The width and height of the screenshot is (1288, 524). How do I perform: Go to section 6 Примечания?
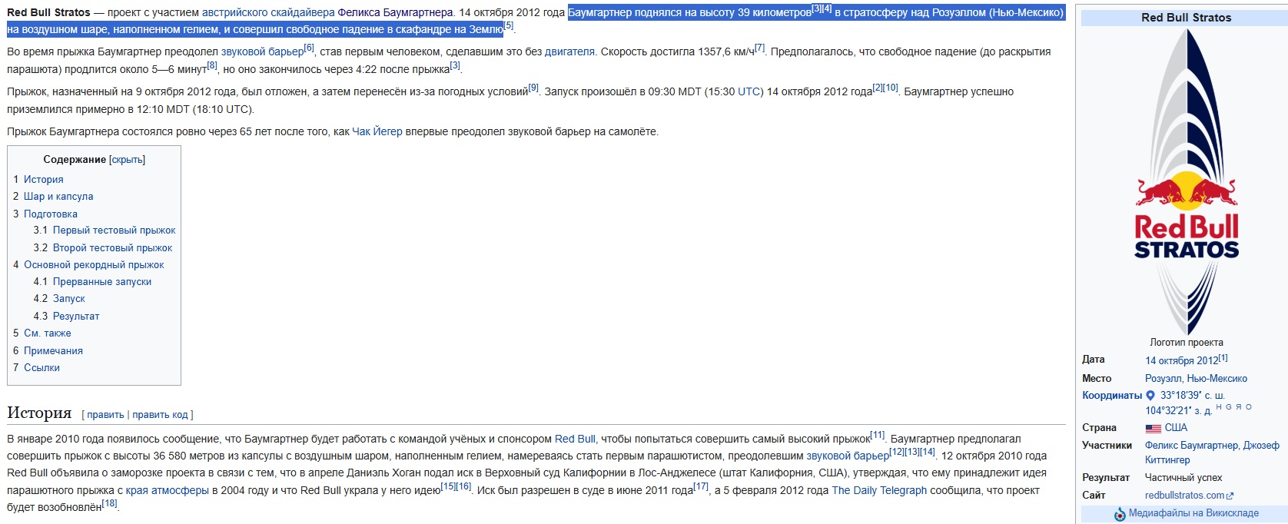click(53, 351)
